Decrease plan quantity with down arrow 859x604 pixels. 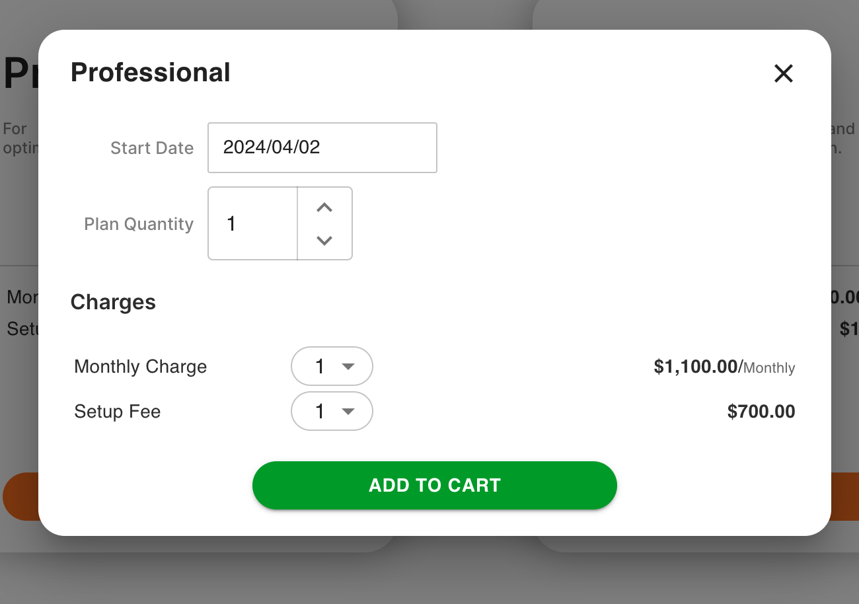pos(324,241)
